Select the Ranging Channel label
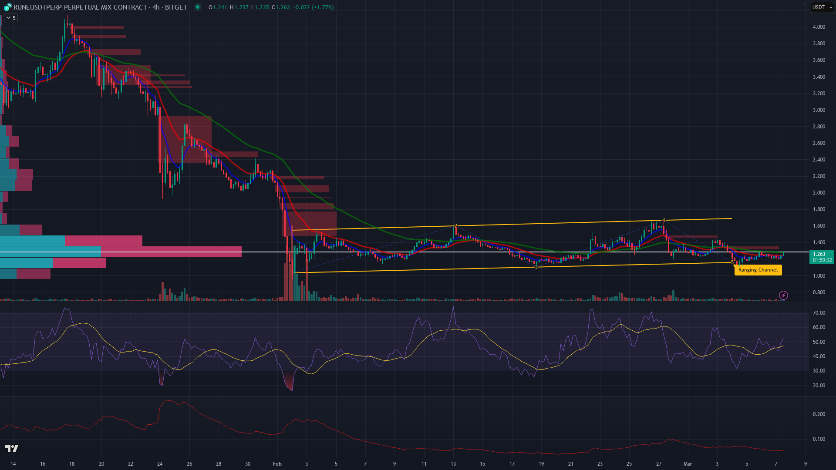 point(758,270)
